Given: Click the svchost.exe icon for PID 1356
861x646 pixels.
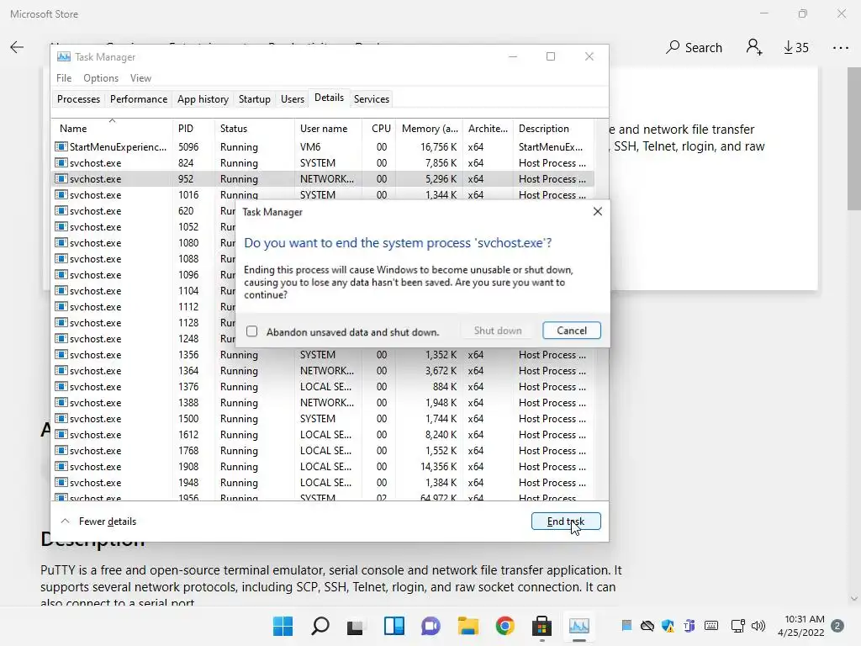Looking at the screenshot, I should (x=61, y=354).
